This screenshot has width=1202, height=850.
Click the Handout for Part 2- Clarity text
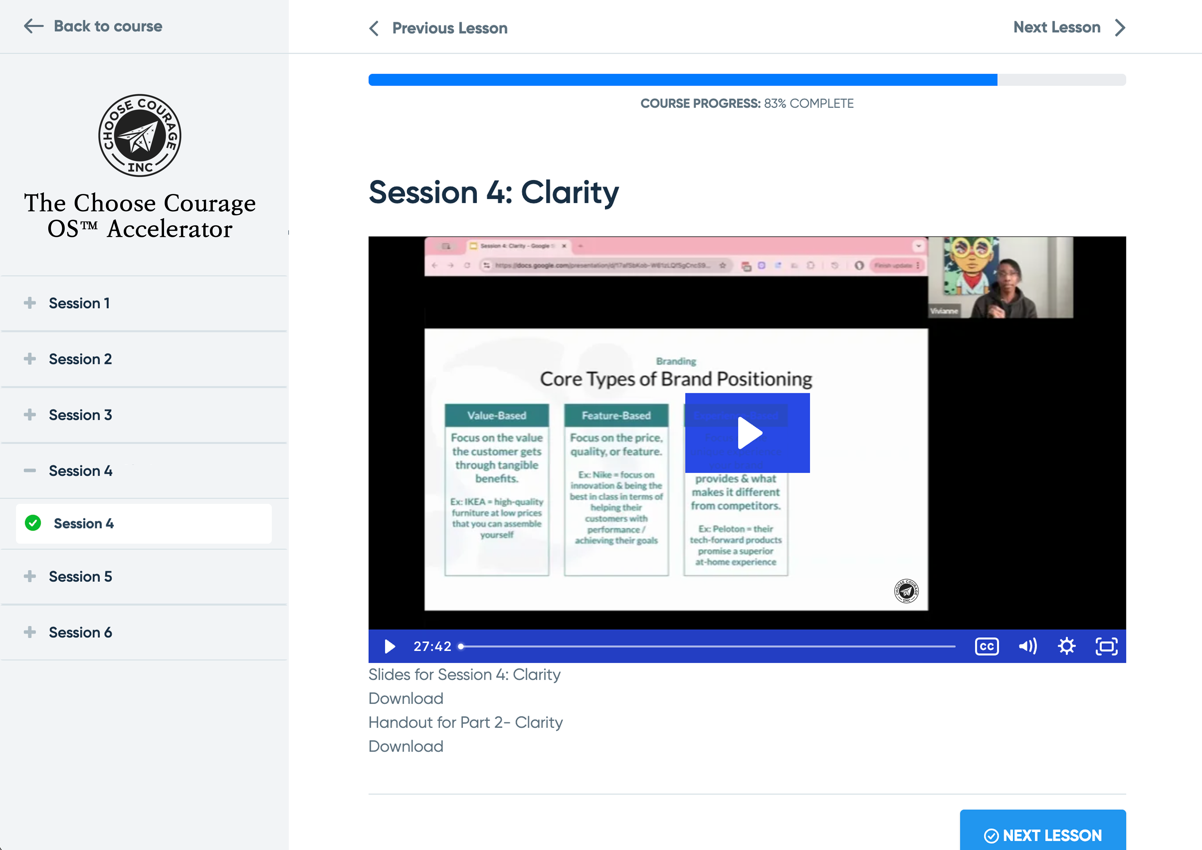click(465, 723)
